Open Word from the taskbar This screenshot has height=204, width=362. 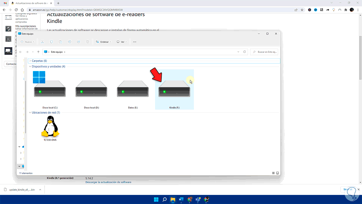tap(181, 199)
